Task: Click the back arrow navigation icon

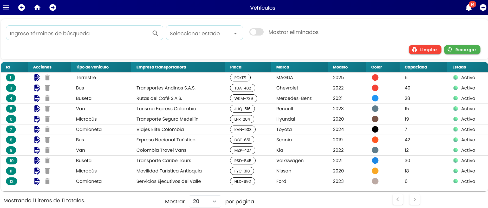Action: [22, 8]
